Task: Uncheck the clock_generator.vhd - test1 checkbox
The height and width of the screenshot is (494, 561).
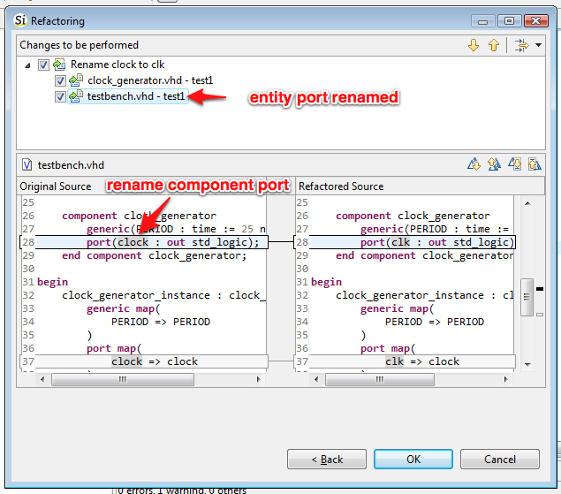Action: pos(60,81)
